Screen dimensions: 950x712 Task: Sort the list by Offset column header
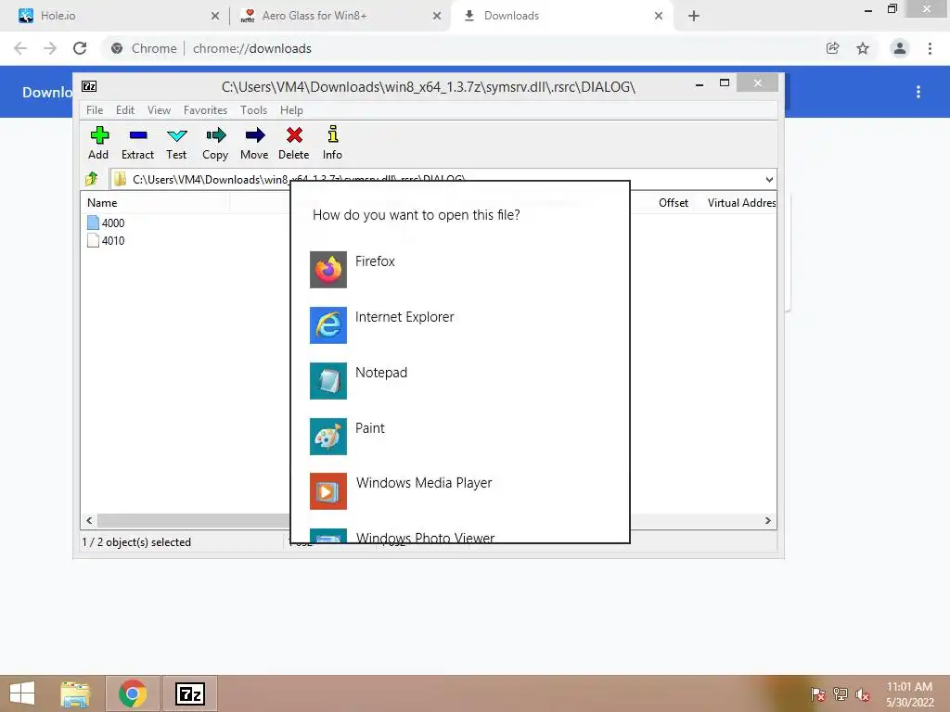674,203
